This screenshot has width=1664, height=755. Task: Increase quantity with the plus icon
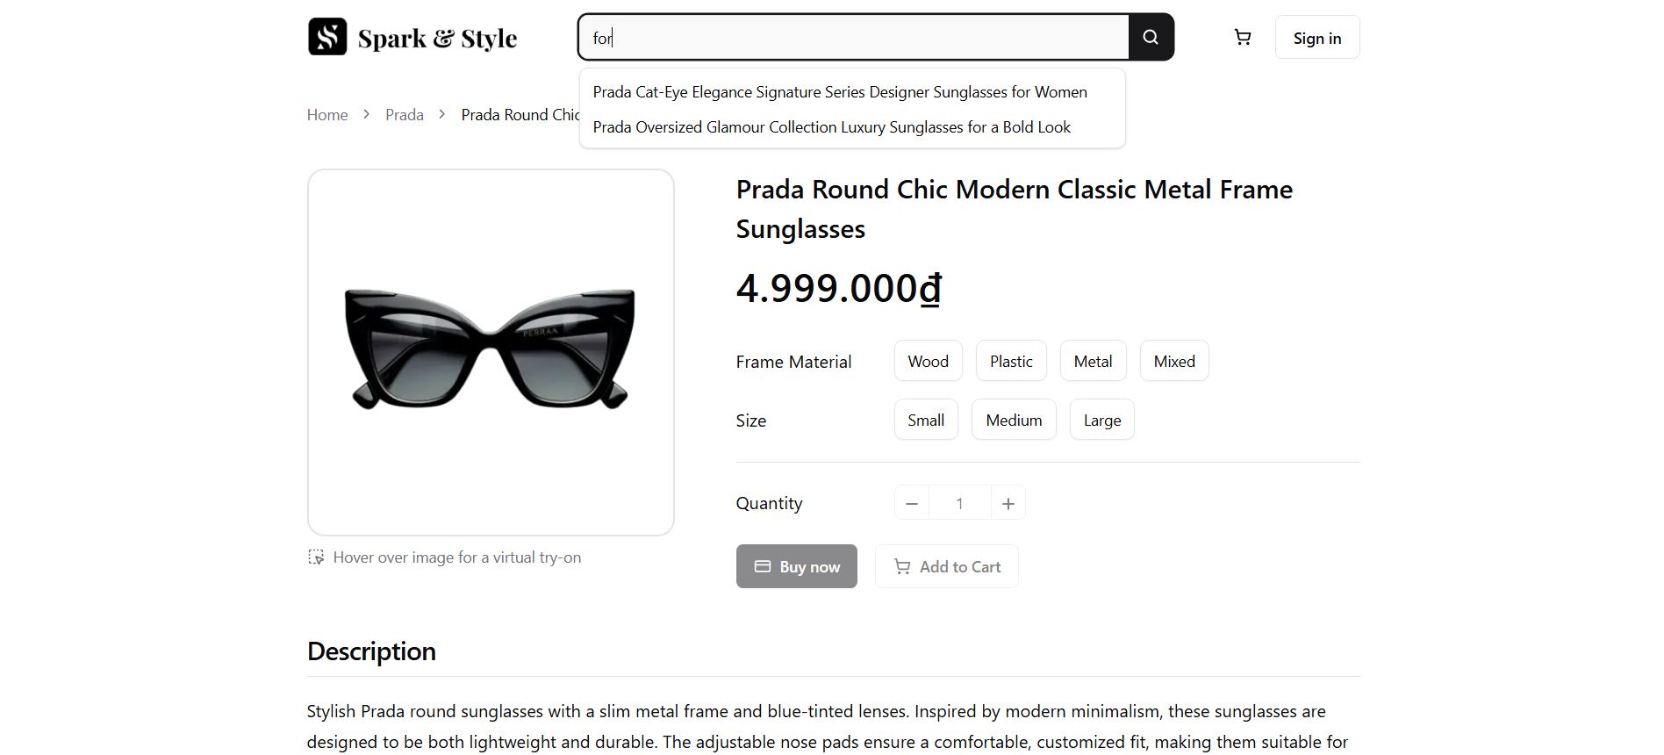(1008, 503)
